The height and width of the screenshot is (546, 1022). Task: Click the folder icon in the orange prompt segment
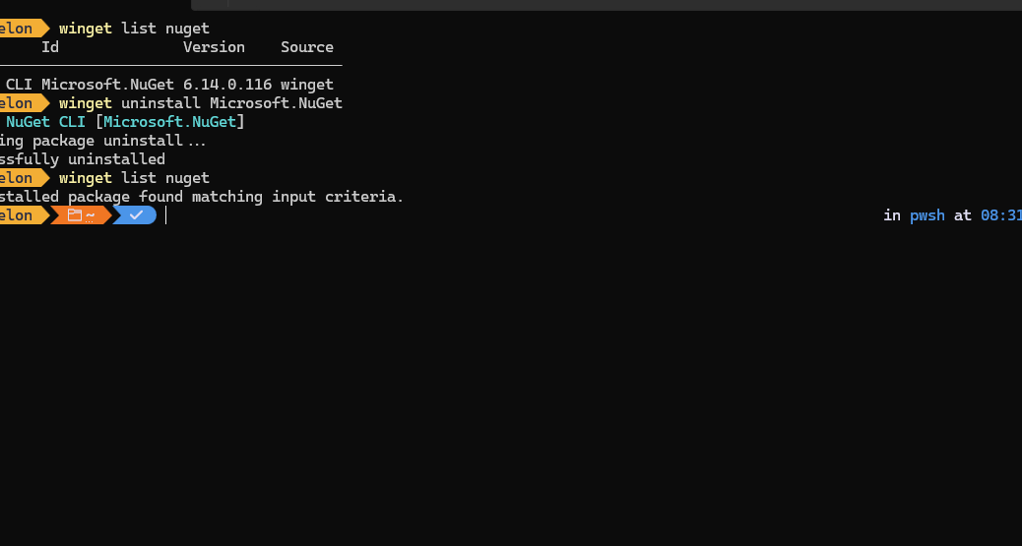75,215
